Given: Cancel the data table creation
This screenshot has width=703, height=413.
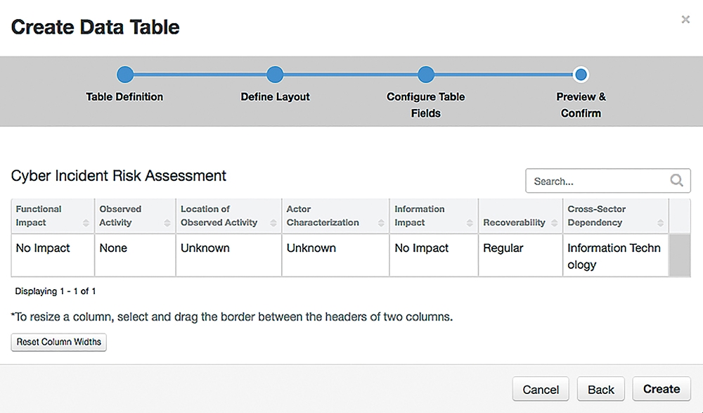Looking at the screenshot, I should pyautogui.click(x=541, y=389).
